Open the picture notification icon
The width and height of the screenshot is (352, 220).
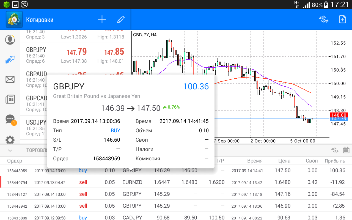[15, 4]
